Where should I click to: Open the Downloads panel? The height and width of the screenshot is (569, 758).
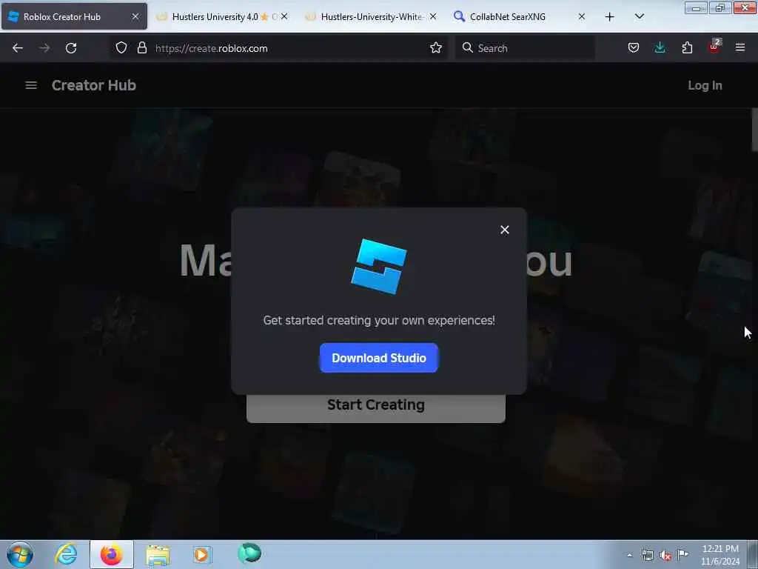pyautogui.click(x=660, y=48)
